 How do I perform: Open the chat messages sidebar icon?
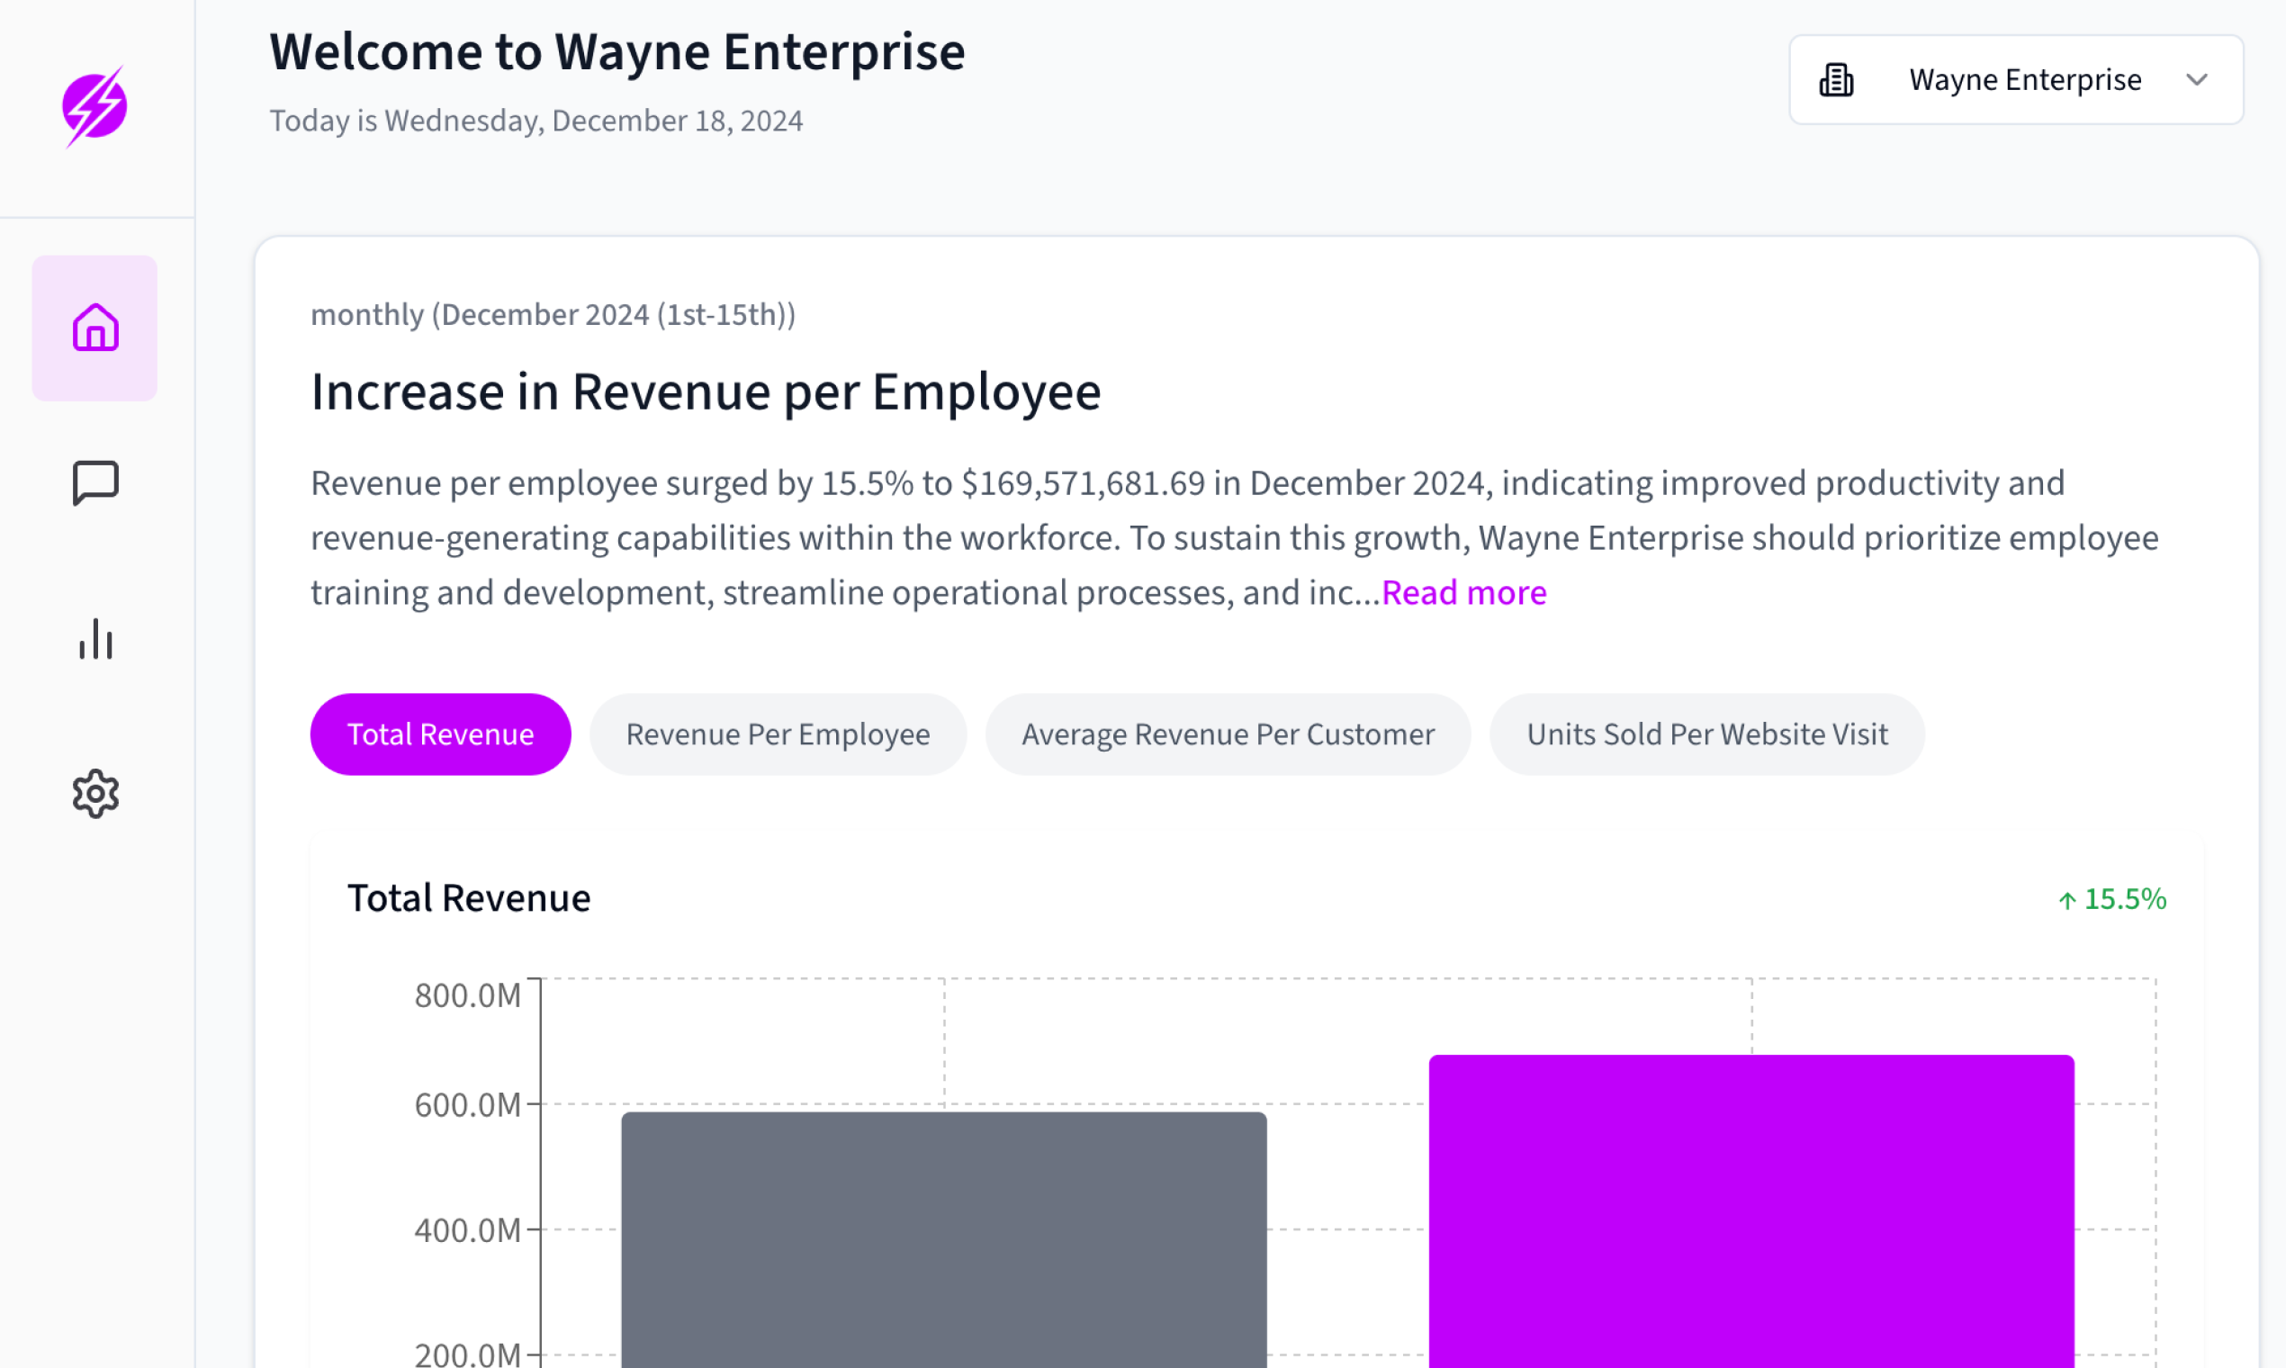(x=94, y=483)
